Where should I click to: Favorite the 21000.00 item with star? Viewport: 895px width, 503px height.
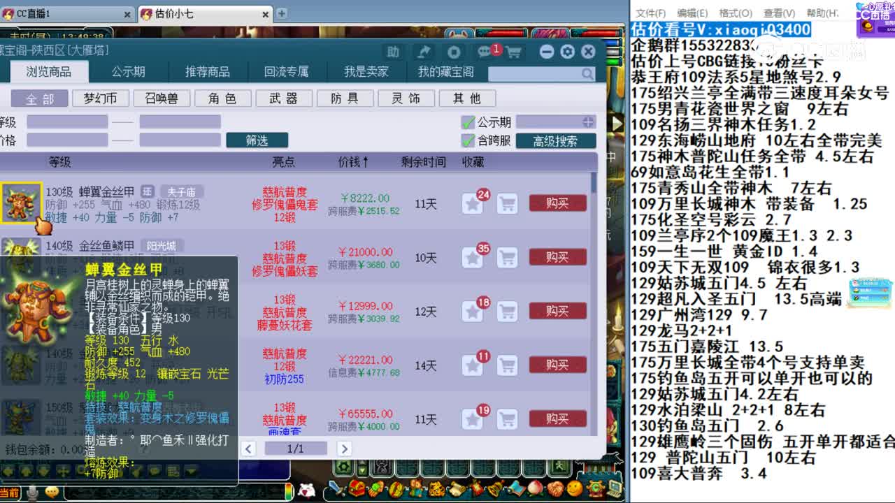[x=473, y=258]
